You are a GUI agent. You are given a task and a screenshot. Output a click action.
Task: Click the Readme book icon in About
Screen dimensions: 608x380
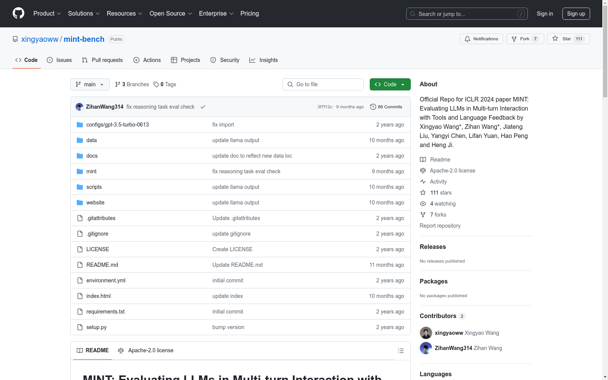click(423, 160)
